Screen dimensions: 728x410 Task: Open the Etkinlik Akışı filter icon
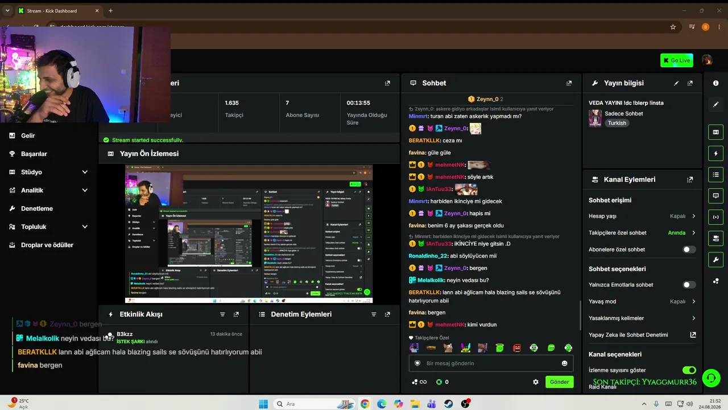click(222, 314)
